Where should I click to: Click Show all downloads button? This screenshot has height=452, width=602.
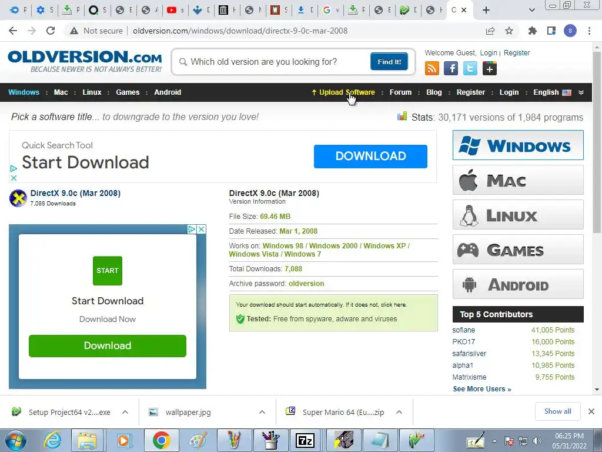pos(557,411)
